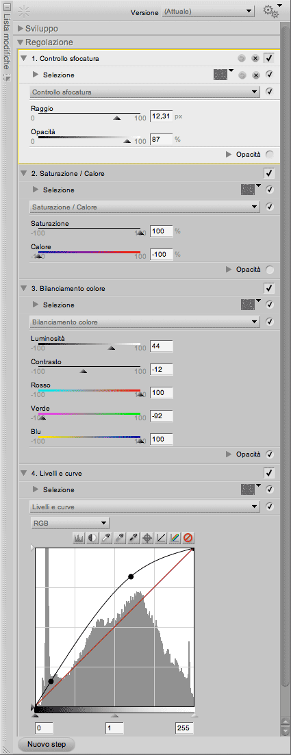Click the Nuovo step button

[47, 744]
